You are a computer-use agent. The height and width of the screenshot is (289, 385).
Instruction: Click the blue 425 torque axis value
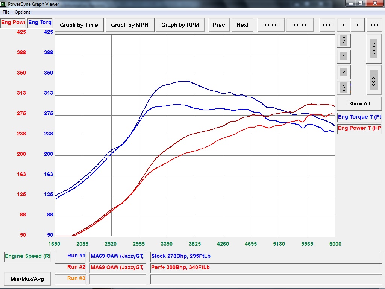pos(49,32)
